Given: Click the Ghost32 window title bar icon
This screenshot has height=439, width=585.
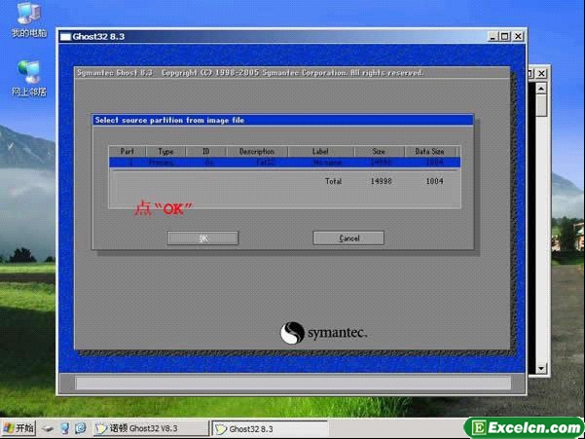Looking at the screenshot, I should [65, 37].
